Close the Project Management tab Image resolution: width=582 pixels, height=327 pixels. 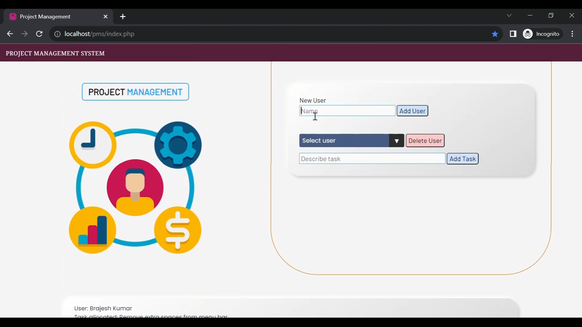pyautogui.click(x=105, y=17)
